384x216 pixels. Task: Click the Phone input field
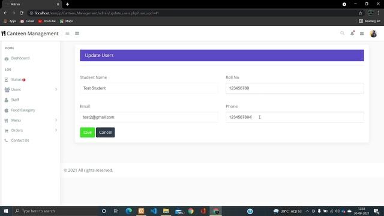click(295, 117)
